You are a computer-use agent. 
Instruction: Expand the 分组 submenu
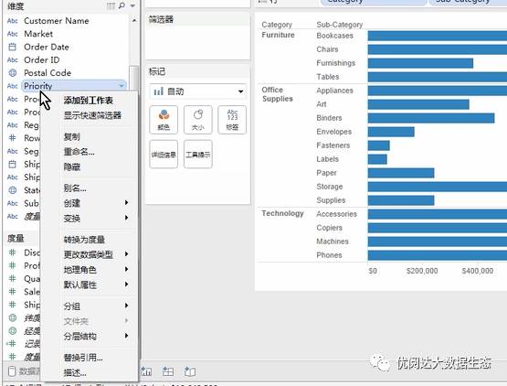pos(96,306)
